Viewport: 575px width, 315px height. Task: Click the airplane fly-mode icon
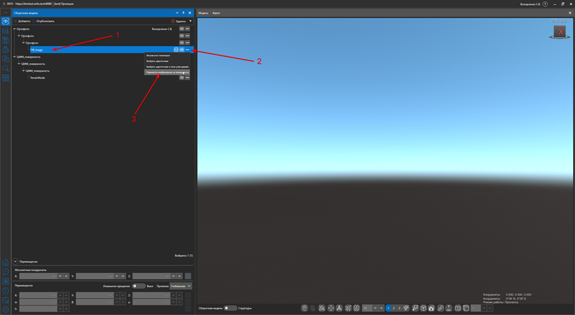click(348, 308)
